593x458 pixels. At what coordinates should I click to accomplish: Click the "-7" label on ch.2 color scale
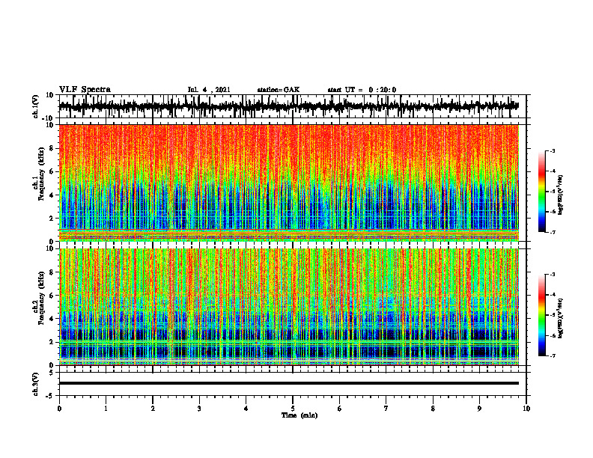[x=553, y=356]
